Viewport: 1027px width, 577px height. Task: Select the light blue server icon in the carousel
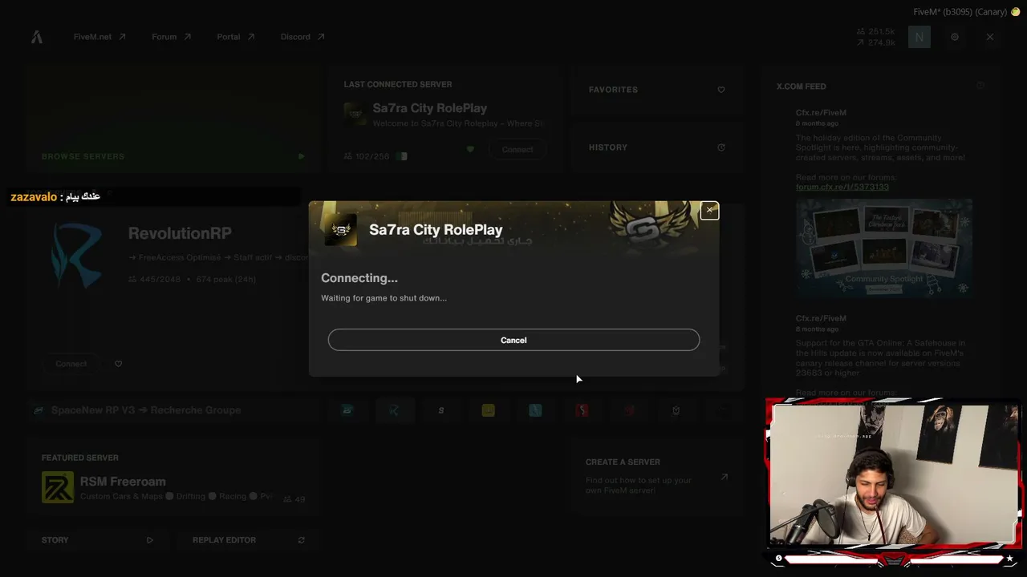click(535, 410)
